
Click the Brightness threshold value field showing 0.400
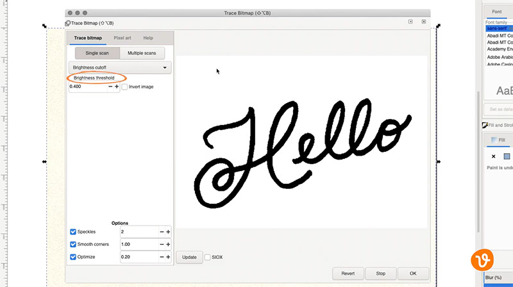(88, 86)
